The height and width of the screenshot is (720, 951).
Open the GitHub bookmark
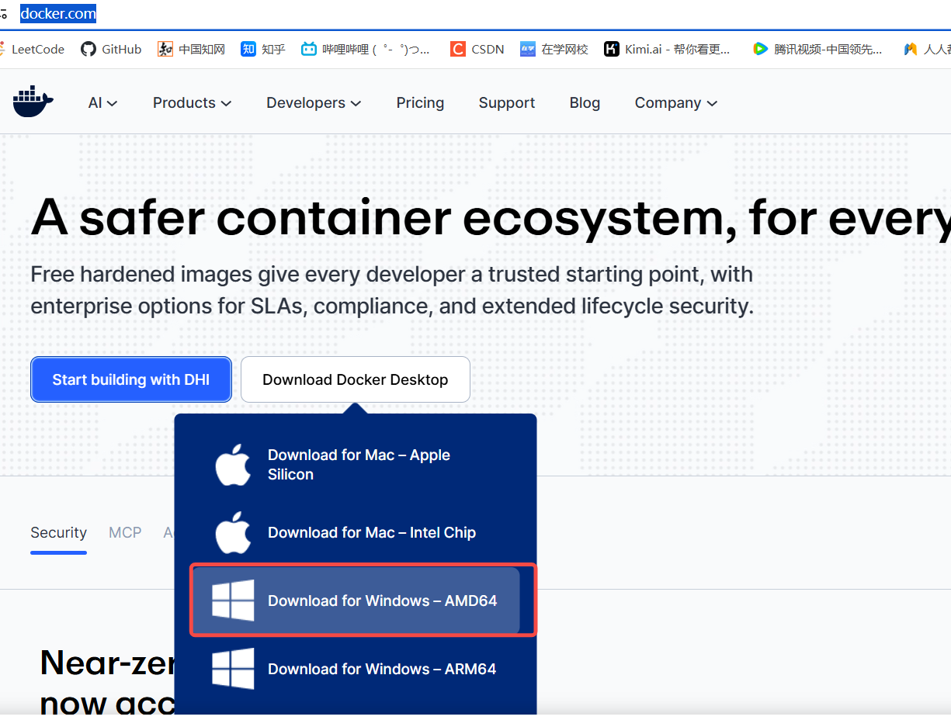[111, 49]
